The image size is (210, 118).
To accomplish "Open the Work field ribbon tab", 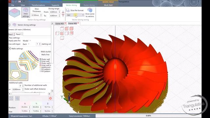I will (108, 5).
